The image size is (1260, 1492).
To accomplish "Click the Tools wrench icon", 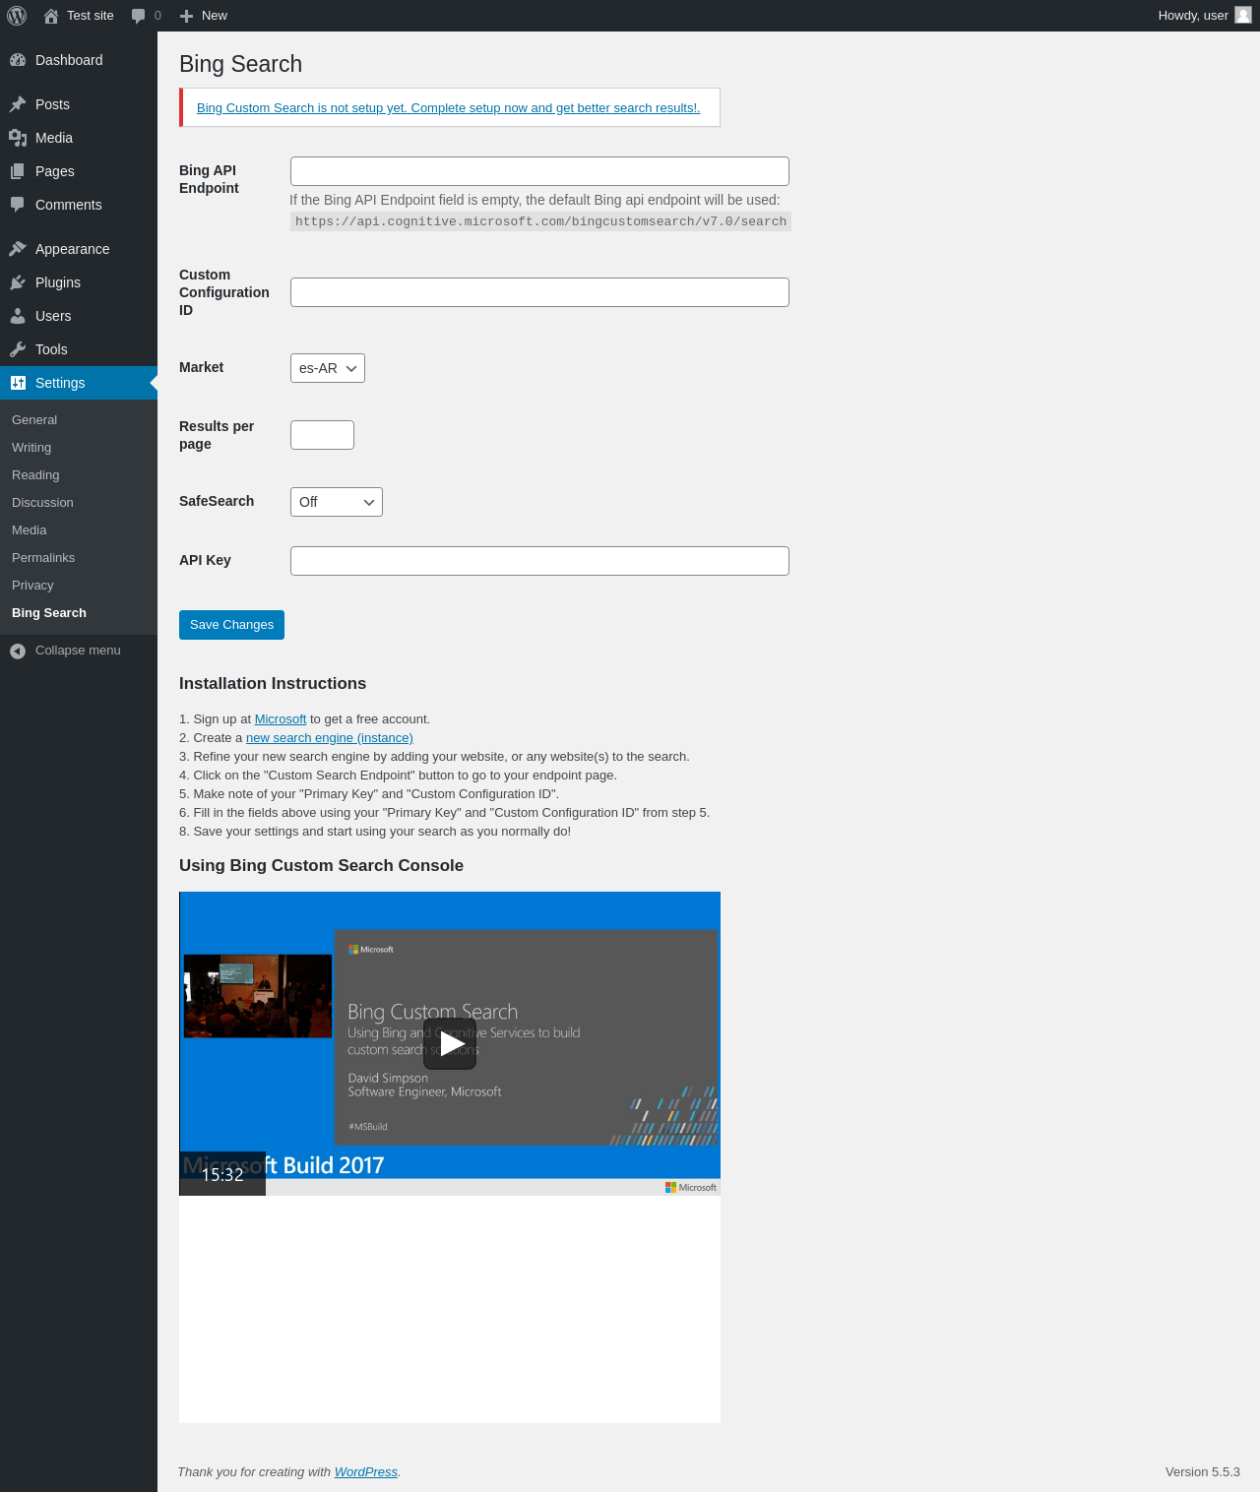I will point(18,349).
